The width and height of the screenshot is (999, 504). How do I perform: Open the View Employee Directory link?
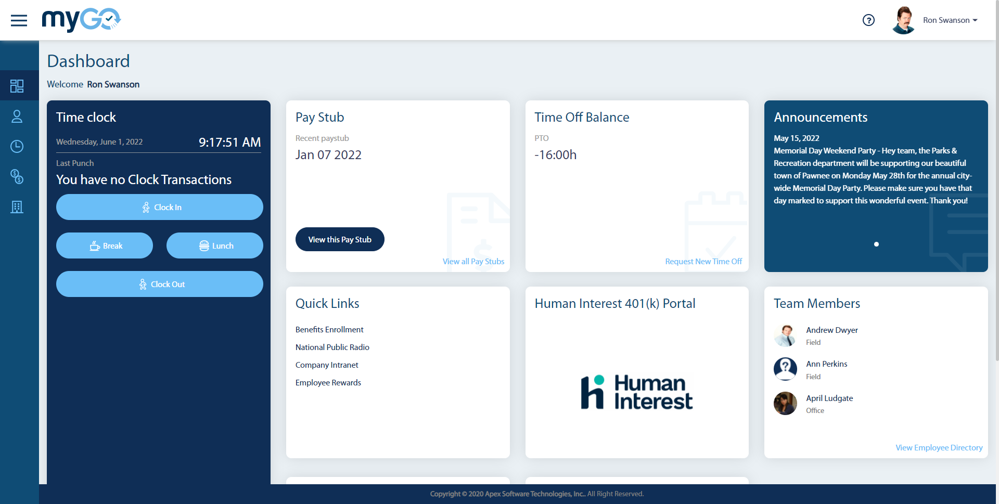(939, 447)
